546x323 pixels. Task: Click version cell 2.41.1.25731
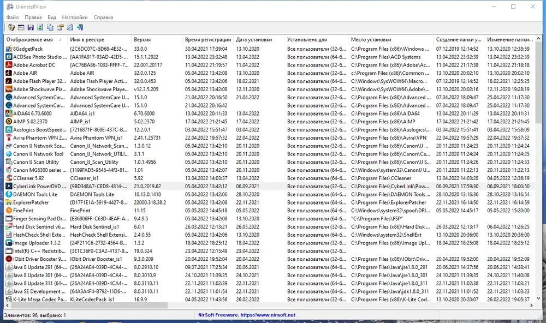click(147, 137)
